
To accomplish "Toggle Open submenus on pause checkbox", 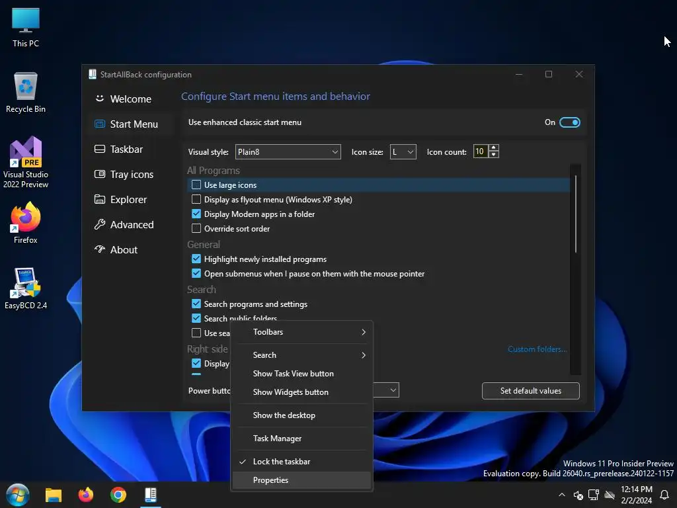I will point(196,273).
